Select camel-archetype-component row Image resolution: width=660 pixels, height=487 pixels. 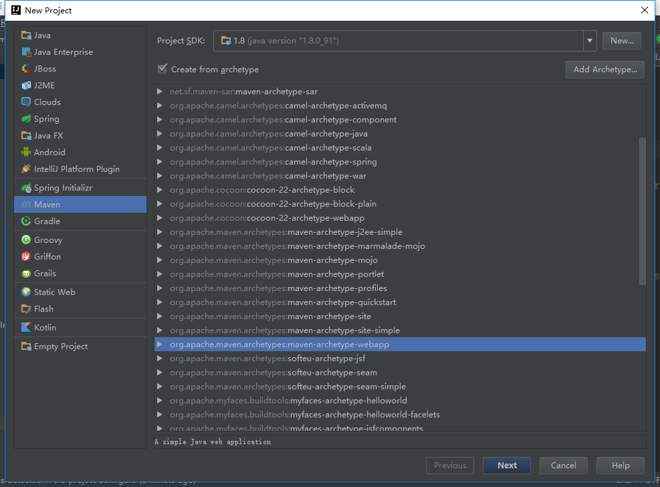pyautogui.click(x=400, y=120)
